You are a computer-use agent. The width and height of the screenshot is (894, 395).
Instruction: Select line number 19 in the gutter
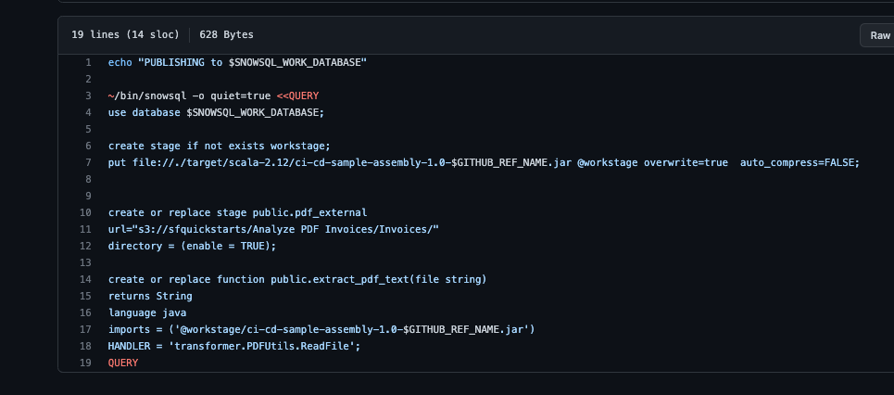(85, 363)
